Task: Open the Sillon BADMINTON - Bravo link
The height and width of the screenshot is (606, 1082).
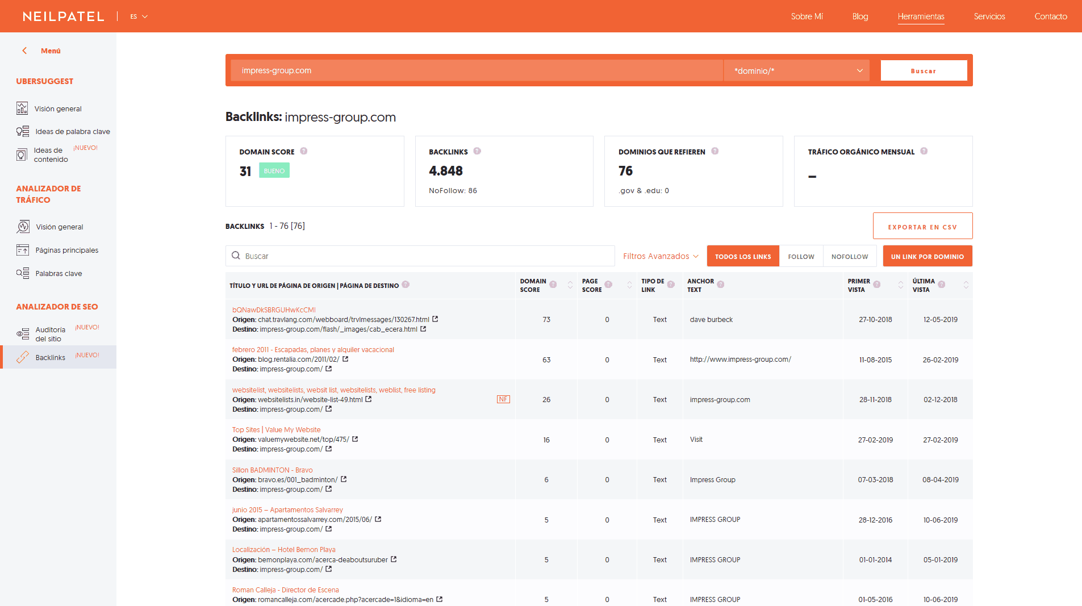Action: [272, 470]
